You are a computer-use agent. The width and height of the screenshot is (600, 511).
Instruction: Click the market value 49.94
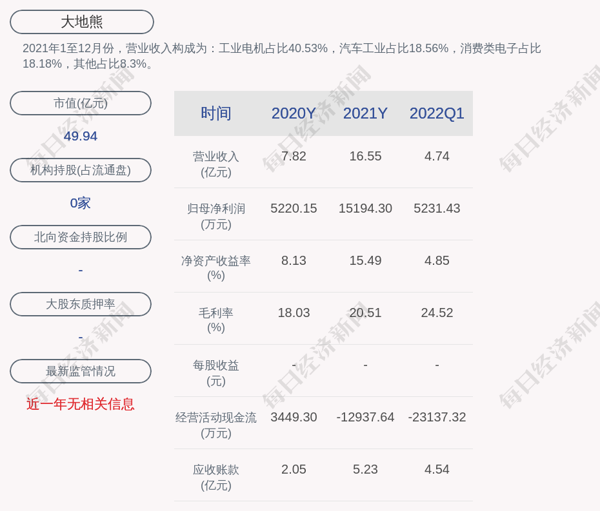pyautogui.click(x=81, y=136)
